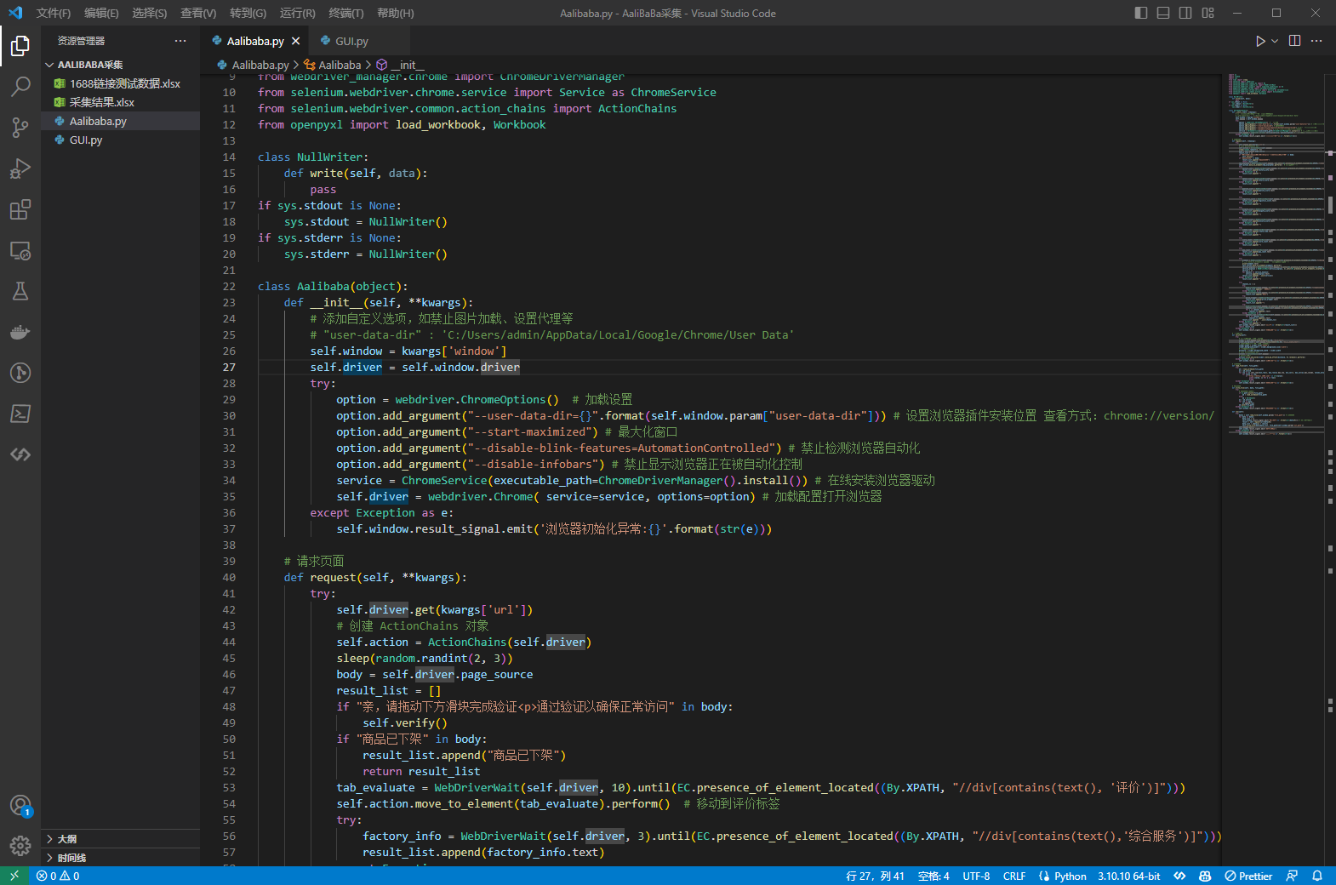Image resolution: width=1336 pixels, height=885 pixels.
Task: Open the Explorer view in activity bar
Action: tap(20, 45)
